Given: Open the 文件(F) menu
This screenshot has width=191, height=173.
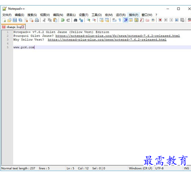Looking at the screenshot, I should click(x=7, y=15).
